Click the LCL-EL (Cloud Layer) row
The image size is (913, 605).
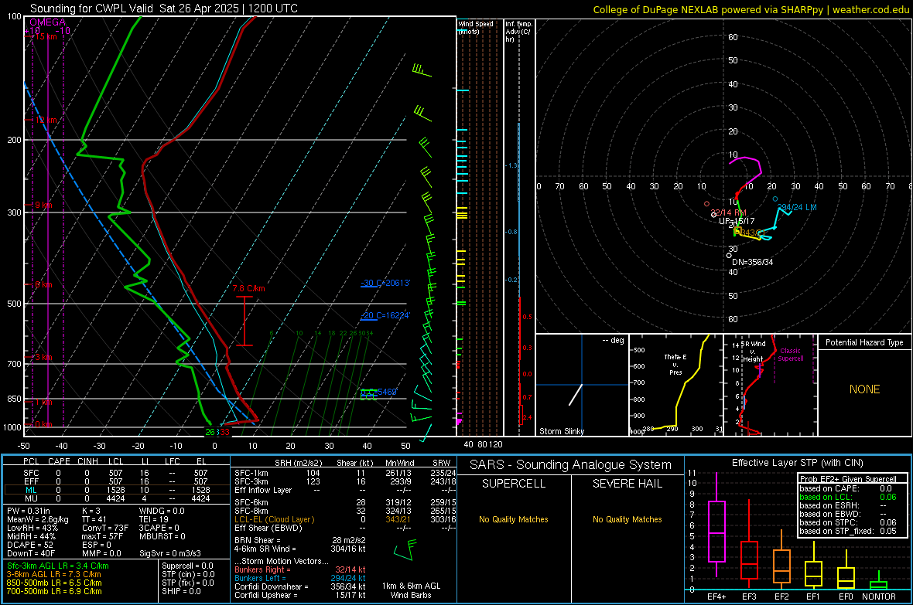coord(345,519)
